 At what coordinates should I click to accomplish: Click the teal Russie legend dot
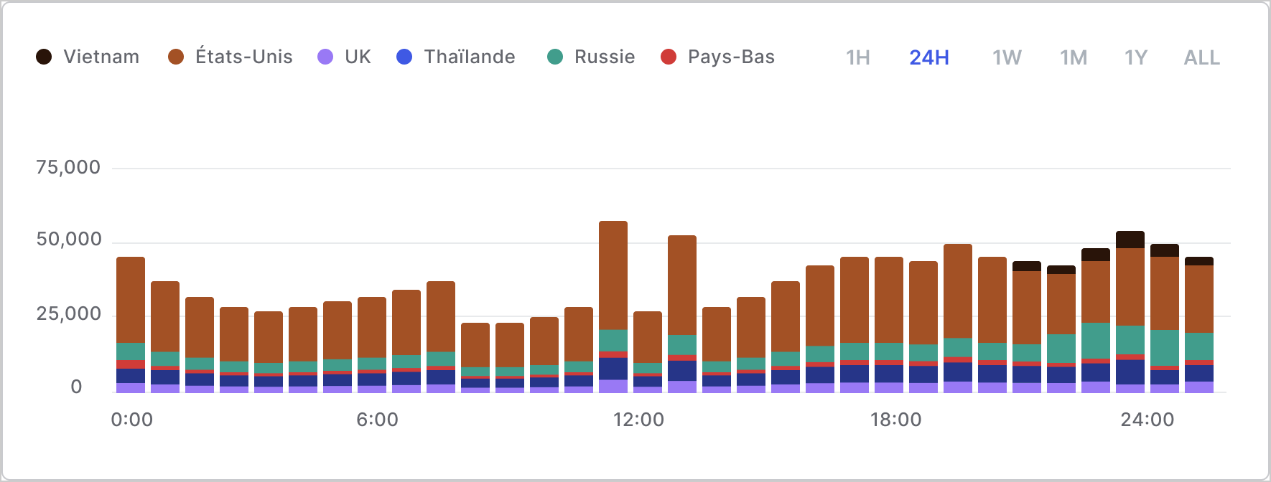[x=555, y=57]
